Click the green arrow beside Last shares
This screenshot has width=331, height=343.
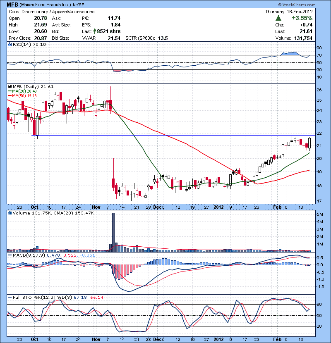[x=95, y=31]
